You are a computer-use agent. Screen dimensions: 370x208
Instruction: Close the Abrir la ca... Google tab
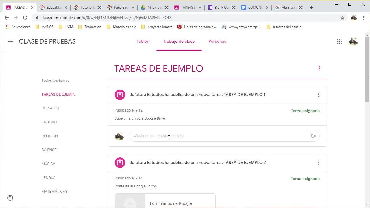(301, 8)
